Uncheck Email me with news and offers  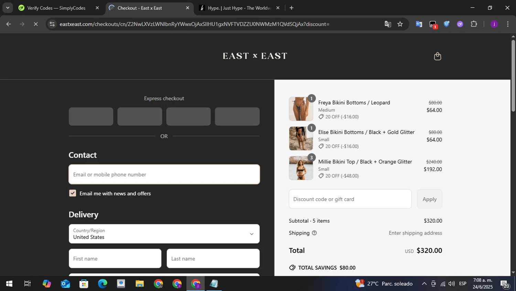pos(73,193)
